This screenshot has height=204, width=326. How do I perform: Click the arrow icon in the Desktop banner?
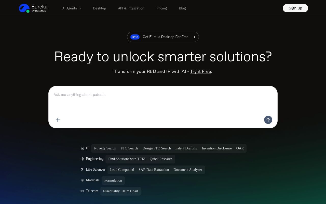pyautogui.click(x=194, y=37)
